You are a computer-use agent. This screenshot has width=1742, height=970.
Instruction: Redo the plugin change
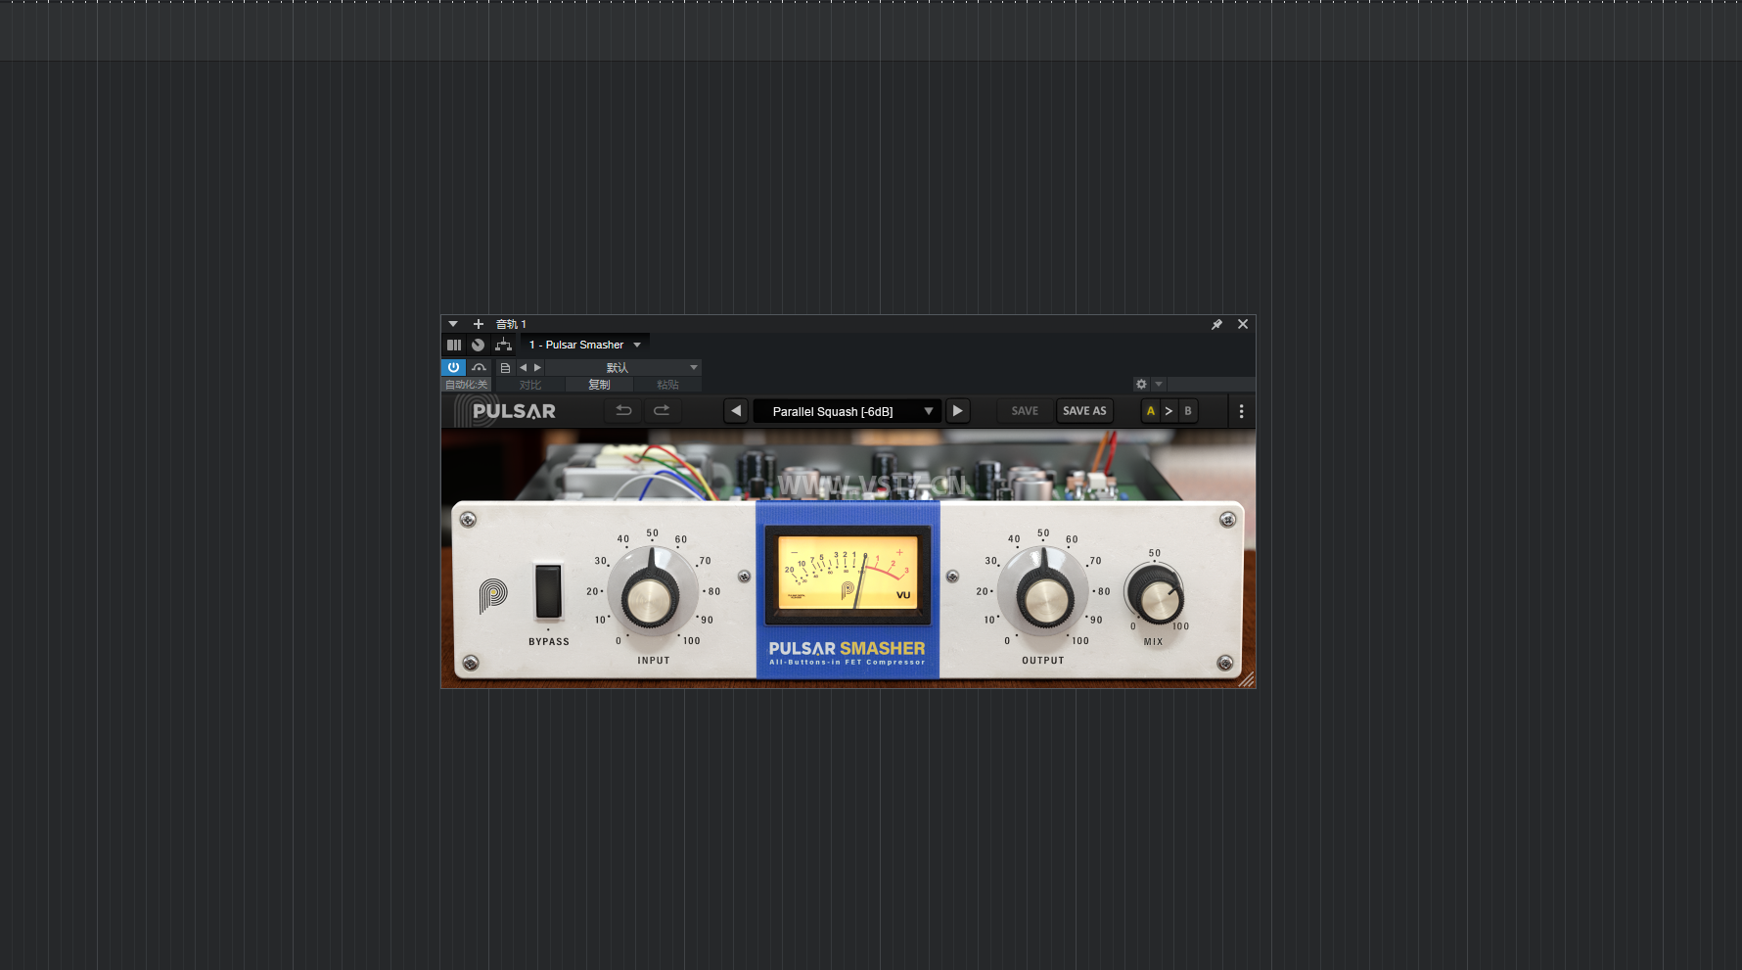pyautogui.click(x=662, y=411)
